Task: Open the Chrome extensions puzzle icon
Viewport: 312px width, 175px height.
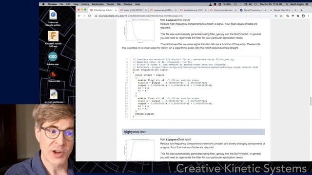Action: [298, 16]
